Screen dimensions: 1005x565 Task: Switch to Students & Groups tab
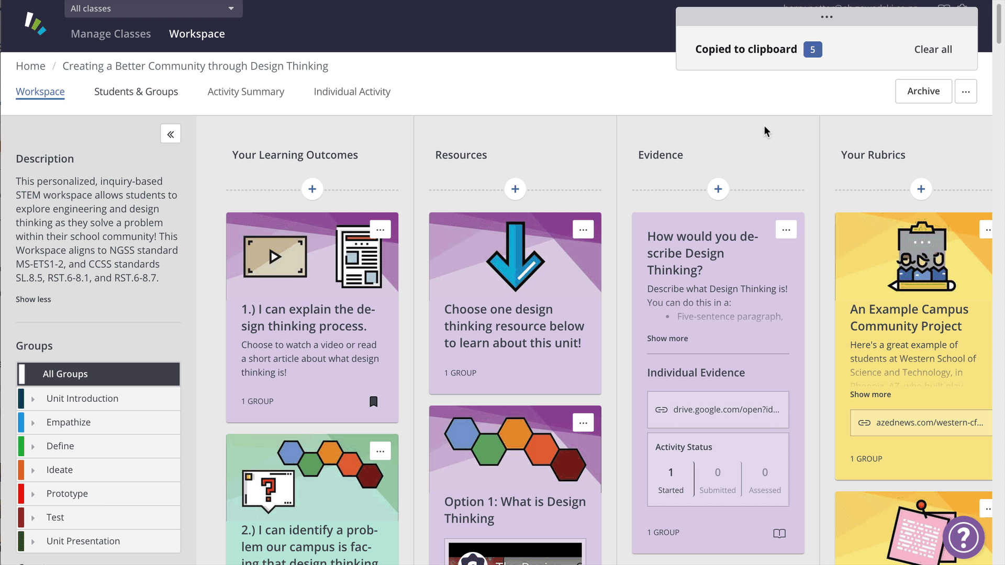(136, 92)
